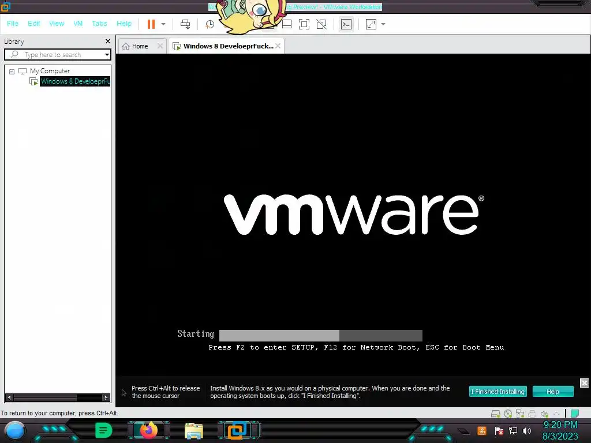Click the network tray icon
Viewport: 591px width, 443px height.
513,430
